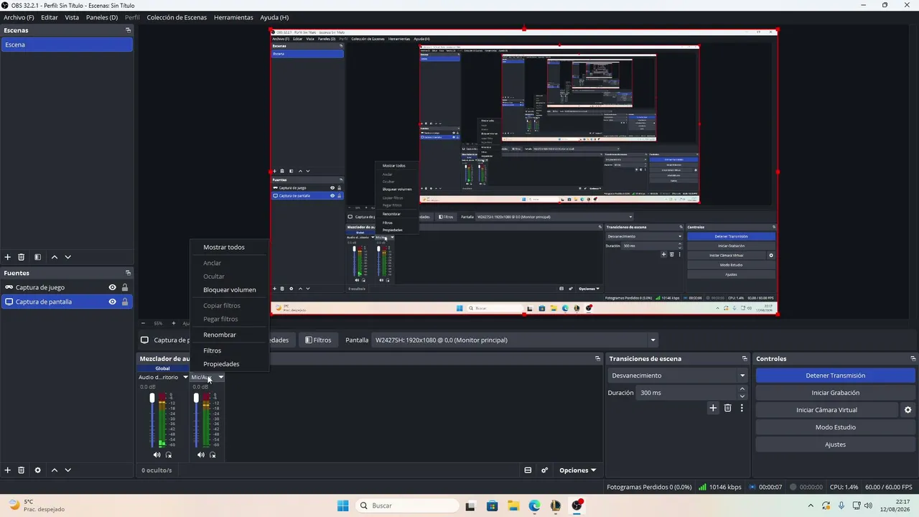Open the Editar menu
Screen dimensions: 919x517
click(x=50, y=17)
